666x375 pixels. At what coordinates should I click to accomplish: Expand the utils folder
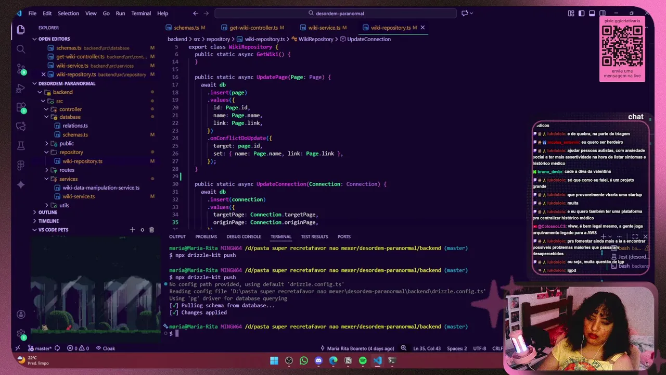point(46,205)
